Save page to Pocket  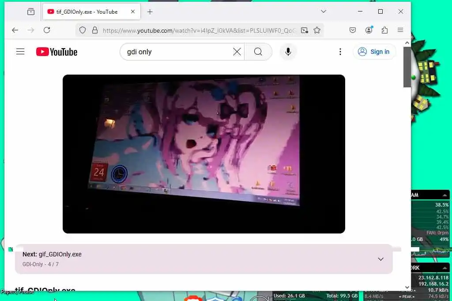click(x=353, y=30)
